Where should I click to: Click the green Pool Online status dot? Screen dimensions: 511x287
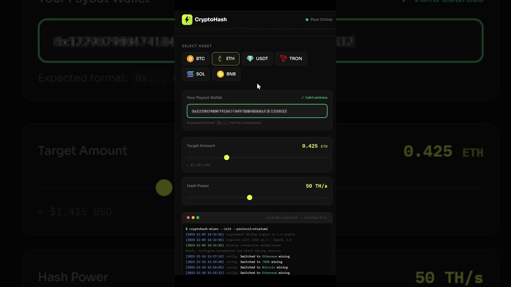(307, 20)
